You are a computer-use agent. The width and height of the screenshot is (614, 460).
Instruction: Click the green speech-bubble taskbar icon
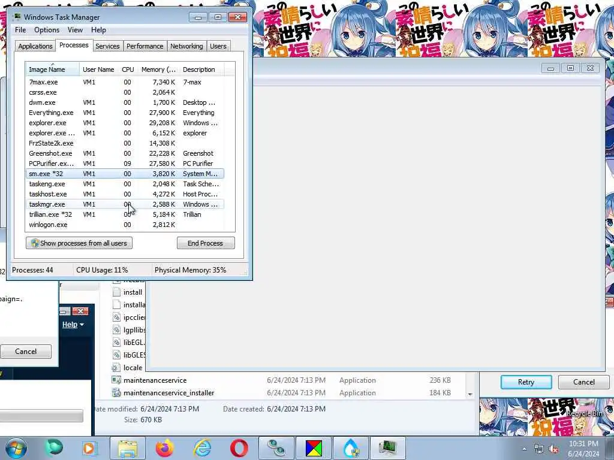point(53,448)
